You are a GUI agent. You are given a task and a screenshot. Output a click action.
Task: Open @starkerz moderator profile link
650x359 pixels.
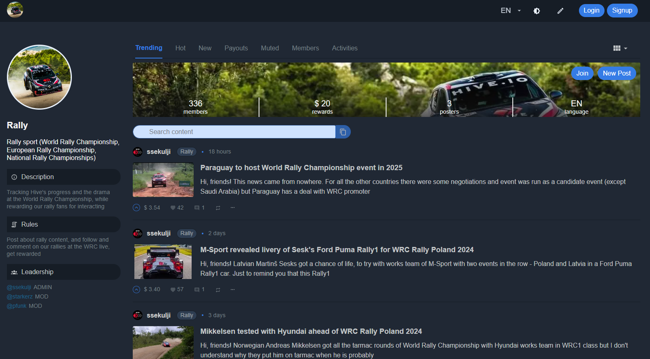(x=20, y=296)
